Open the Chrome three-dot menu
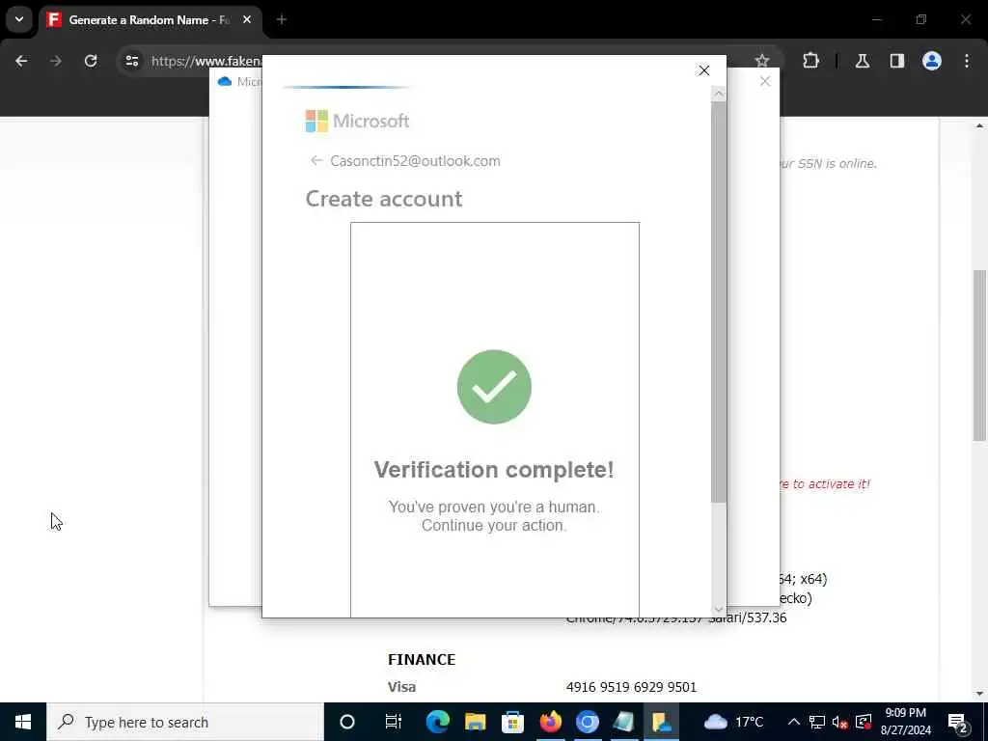This screenshot has width=988, height=741. click(967, 61)
